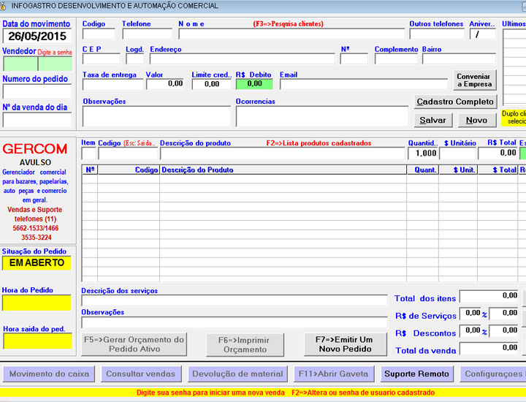Click the Vendedor password field
The width and height of the screenshot is (526, 402).
coord(56,64)
